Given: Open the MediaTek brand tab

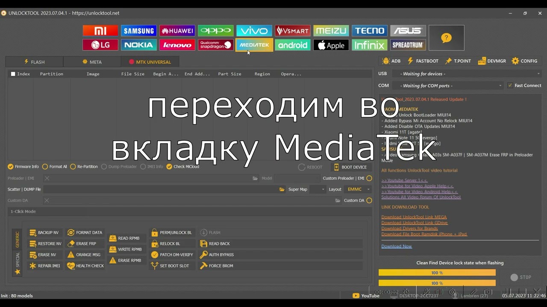Looking at the screenshot, I should 254,45.
